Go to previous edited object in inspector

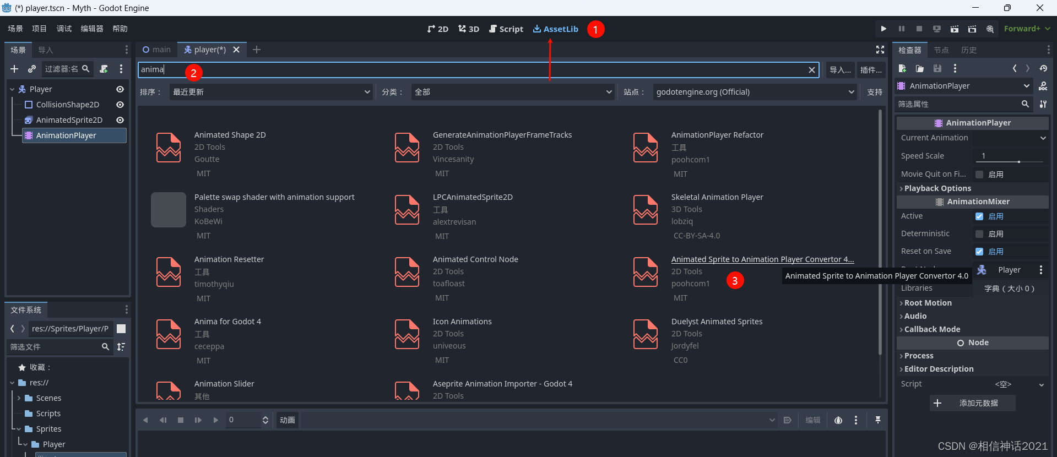click(x=1015, y=68)
